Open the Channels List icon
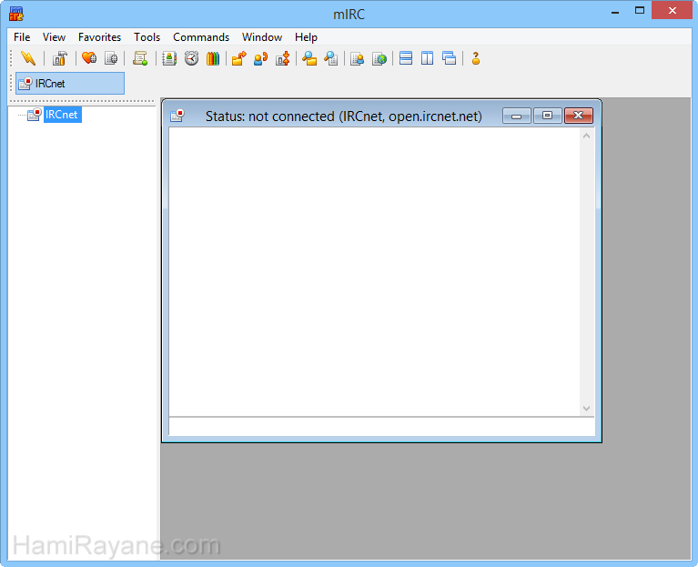Viewport: 698px width, 567px height. 111,58
